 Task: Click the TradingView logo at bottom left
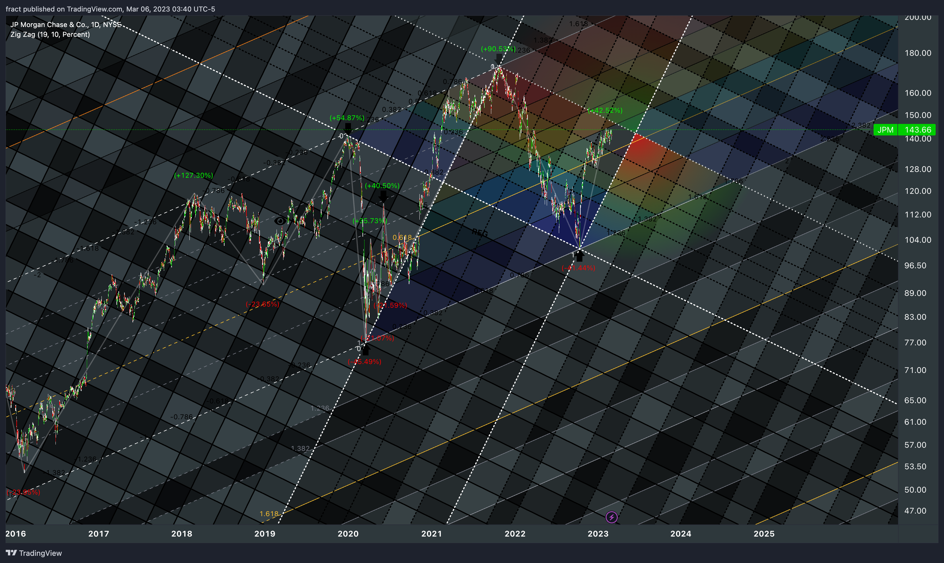[34, 553]
